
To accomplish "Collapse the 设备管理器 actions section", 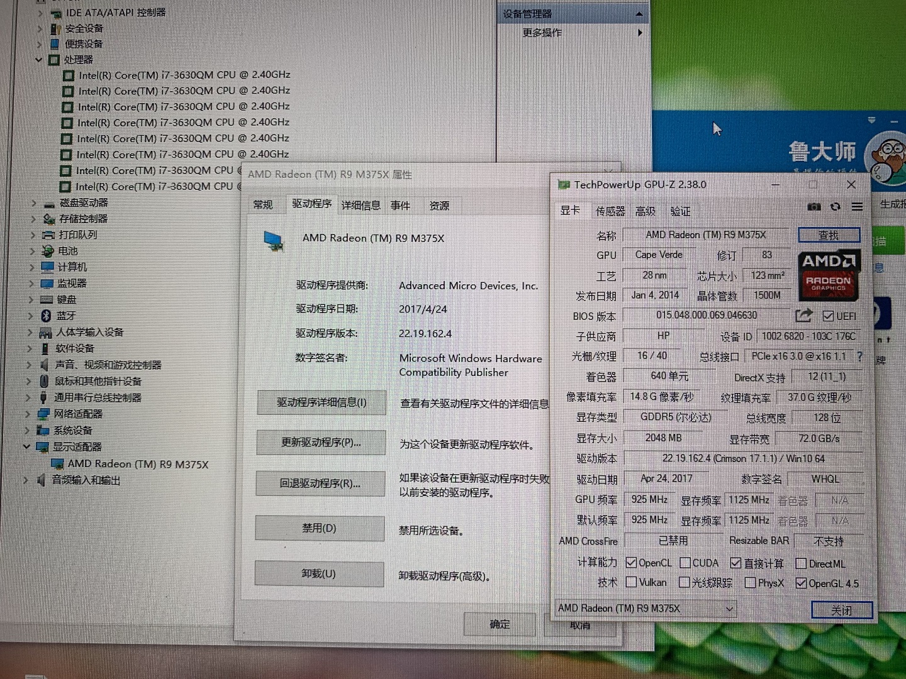I will [x=639, y=14].
